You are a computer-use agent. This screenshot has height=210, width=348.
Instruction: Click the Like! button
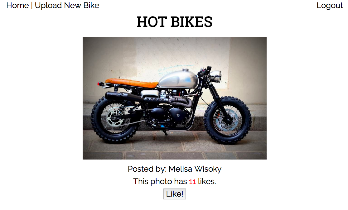tap(175, 194)
